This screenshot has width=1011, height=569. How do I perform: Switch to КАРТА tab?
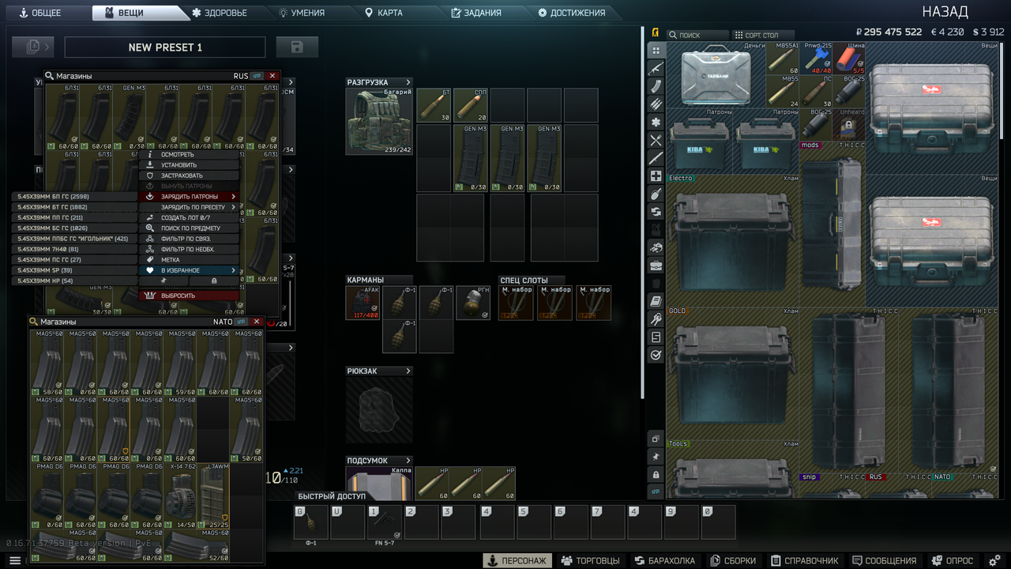point(384,13)
